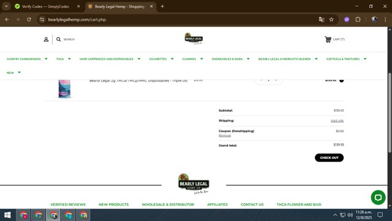Click the search magnifier icon
This screenshot has height=221, width=392.
[x=59, y=39]
